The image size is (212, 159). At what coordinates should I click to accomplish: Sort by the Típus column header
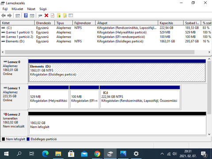point(64,23)
